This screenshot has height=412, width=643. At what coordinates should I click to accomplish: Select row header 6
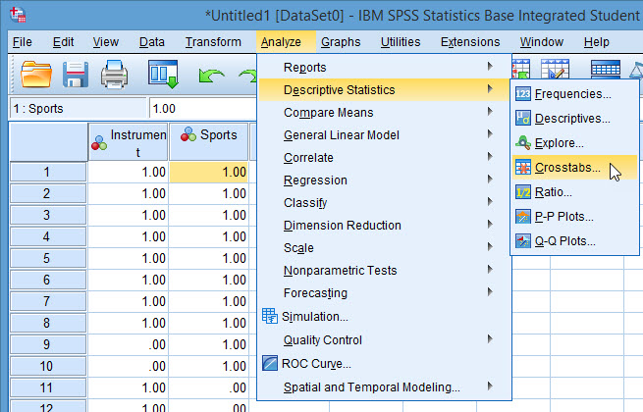48,280
